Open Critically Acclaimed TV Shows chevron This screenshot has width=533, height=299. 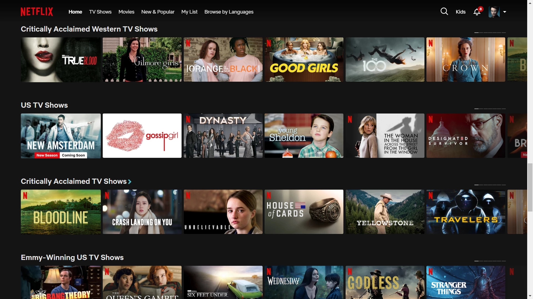tap(130, 182)
